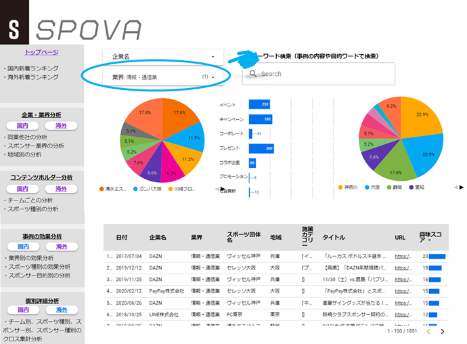Sort table by タイトル column header
467x344 pixels.
[334, 238]
